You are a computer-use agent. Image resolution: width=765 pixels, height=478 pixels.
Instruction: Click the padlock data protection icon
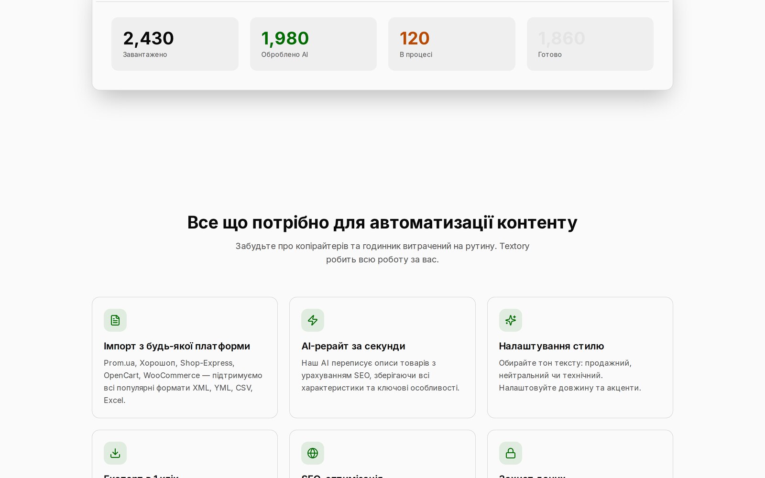point(511,453)
